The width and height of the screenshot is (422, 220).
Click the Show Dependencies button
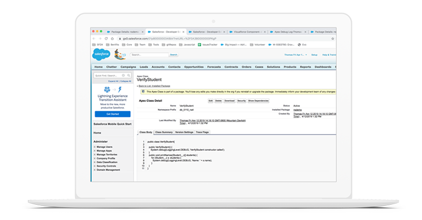[258, 101]
